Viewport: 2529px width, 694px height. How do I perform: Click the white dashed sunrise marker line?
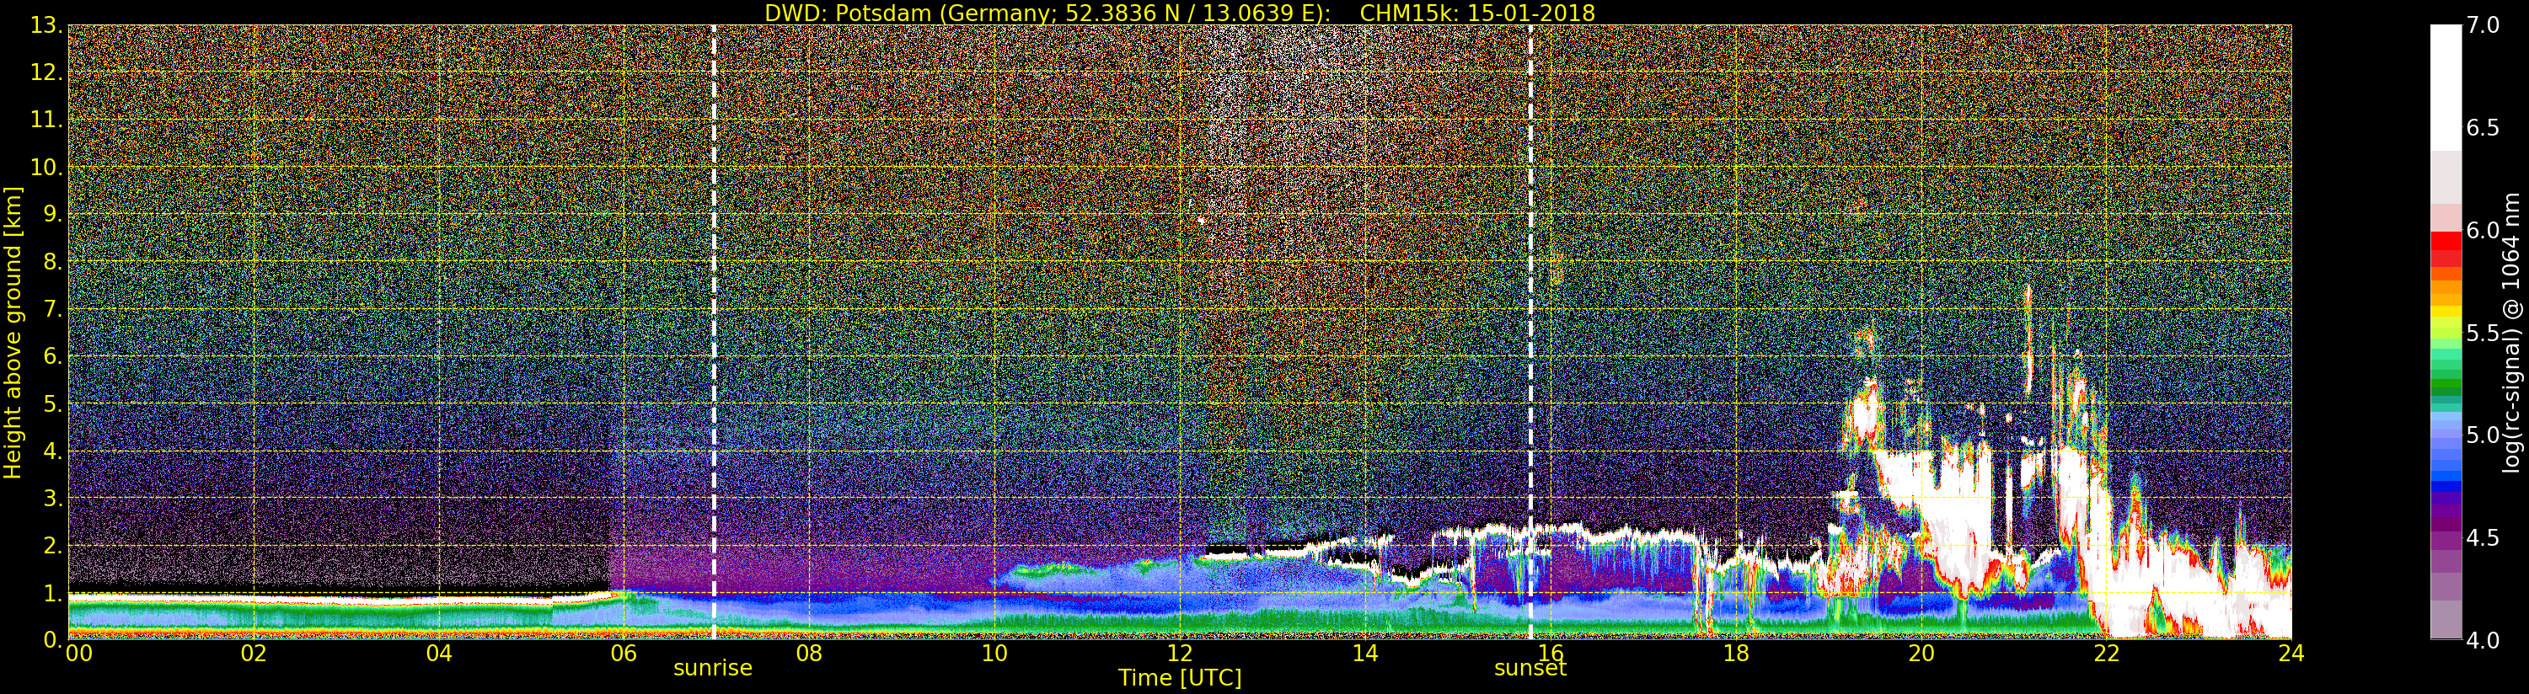click(x=714, y=333)
